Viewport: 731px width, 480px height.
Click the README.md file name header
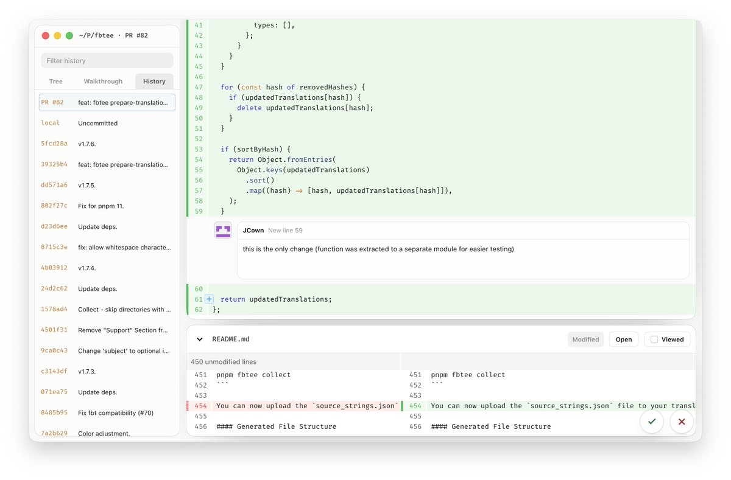pos(230,339)
